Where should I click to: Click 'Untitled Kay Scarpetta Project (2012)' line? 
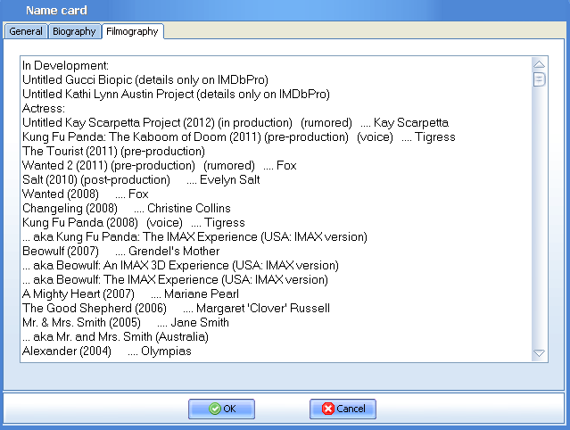coord(235,122)
